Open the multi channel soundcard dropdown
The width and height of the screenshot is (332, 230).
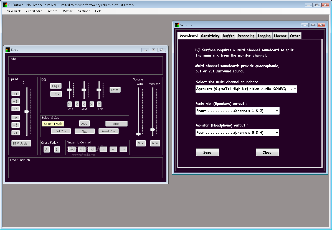point(246,89)
